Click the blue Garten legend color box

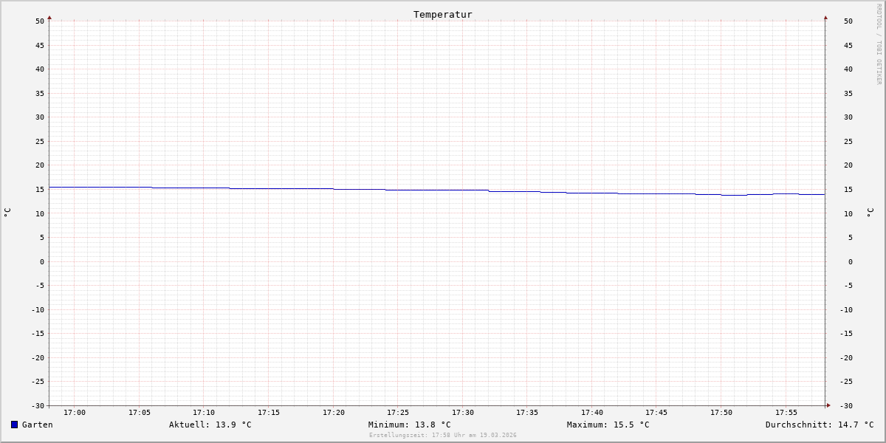14,425
